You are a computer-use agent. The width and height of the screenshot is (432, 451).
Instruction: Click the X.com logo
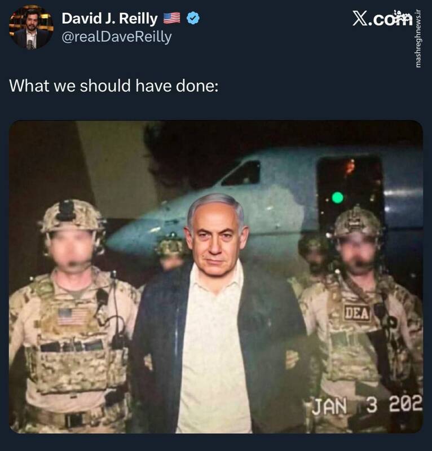[382, 19]
